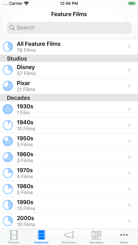Select the 1950s progress pie indicator
This screenshot has width=138, height=245.
tap(8, 141)
